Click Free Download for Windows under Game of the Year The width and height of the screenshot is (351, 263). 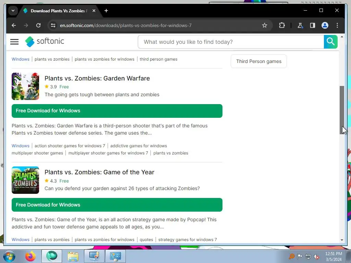coord(117,205)
